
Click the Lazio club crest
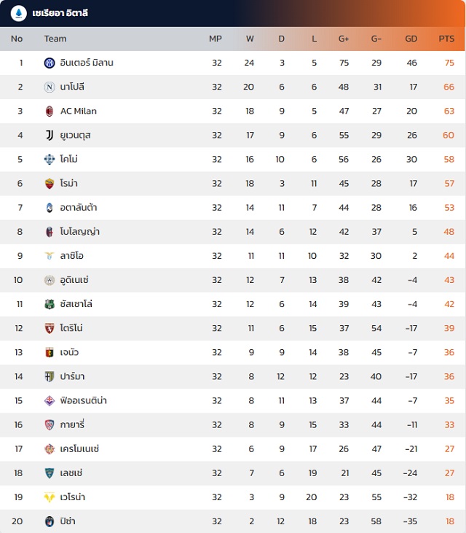coord(50,255)
